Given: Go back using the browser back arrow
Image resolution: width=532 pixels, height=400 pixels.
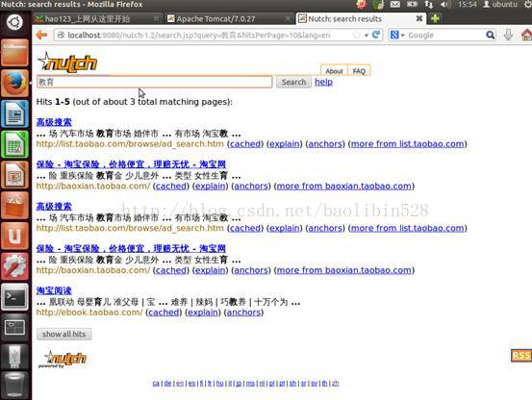Looking at the screenshot, I should (41, 35).
